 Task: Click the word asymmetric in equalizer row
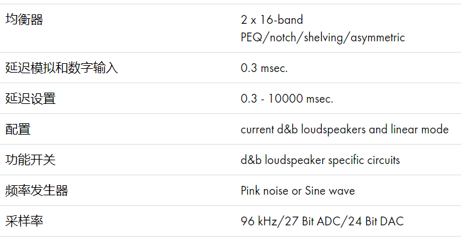click(x=378, y=38)
